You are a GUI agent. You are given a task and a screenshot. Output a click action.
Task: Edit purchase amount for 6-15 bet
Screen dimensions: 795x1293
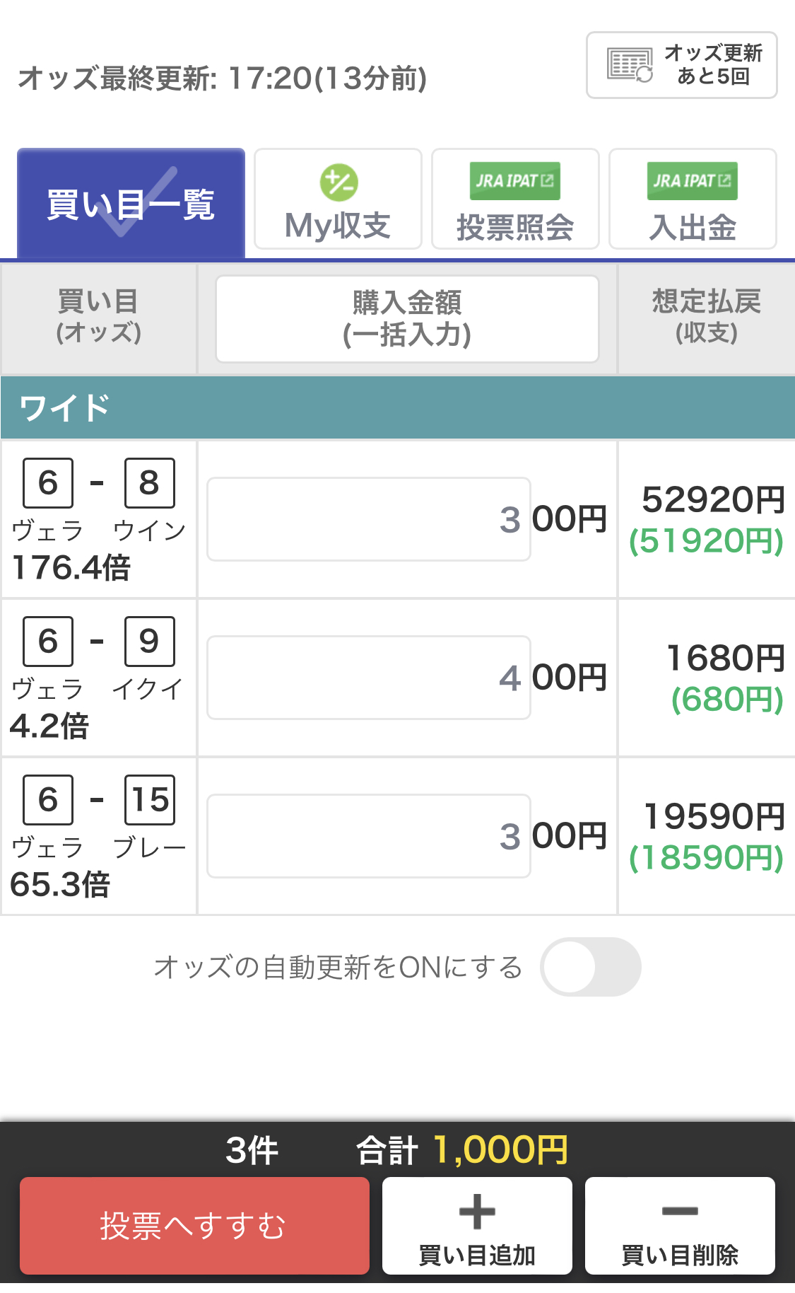coord(368,836)
